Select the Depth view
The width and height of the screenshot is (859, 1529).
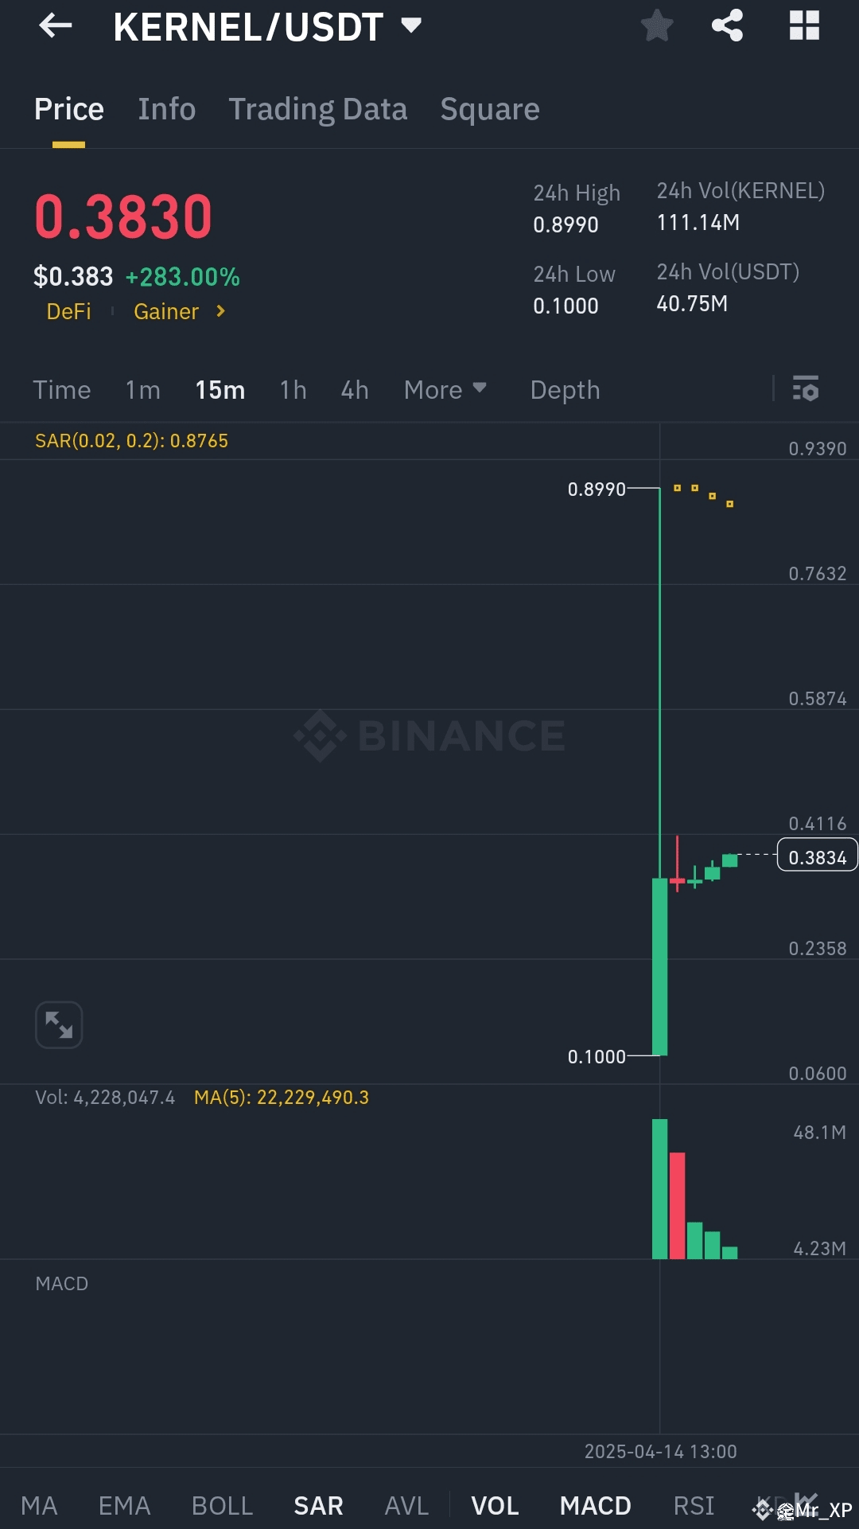point(565,389)
